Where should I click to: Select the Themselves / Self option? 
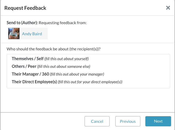pyautogui.click(x=28, y=59)
